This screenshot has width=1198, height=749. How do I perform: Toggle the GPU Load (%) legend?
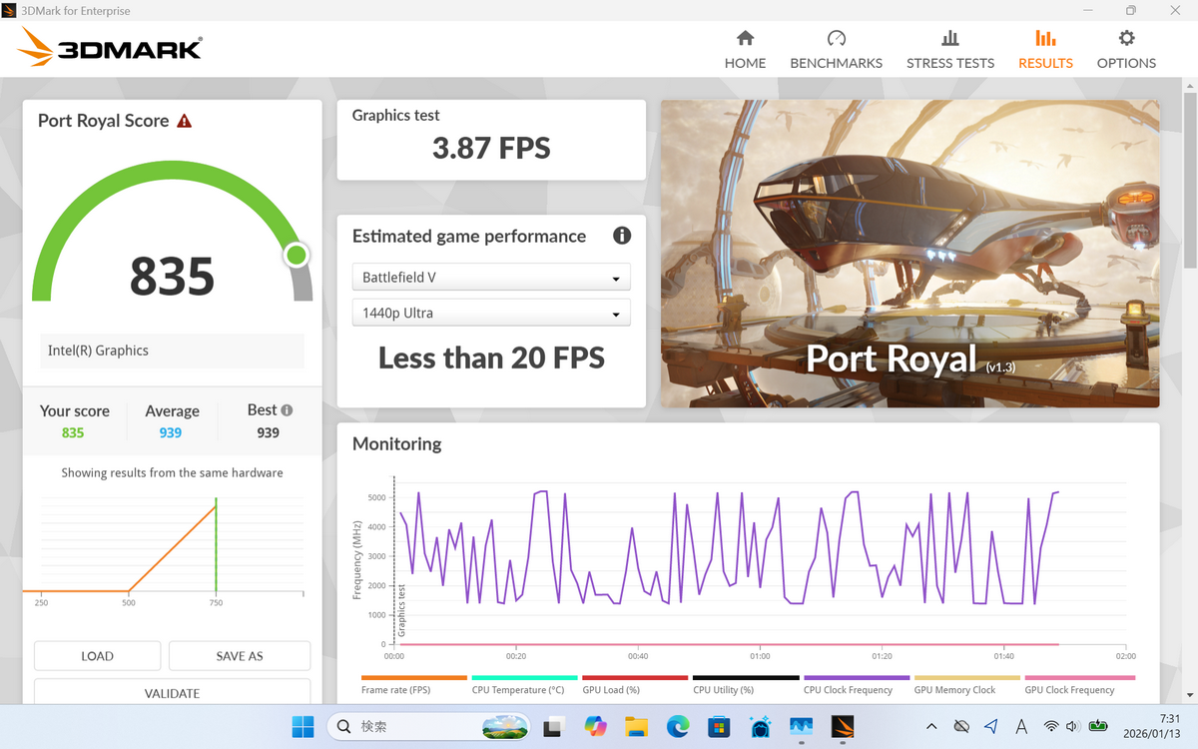(634, 685)
